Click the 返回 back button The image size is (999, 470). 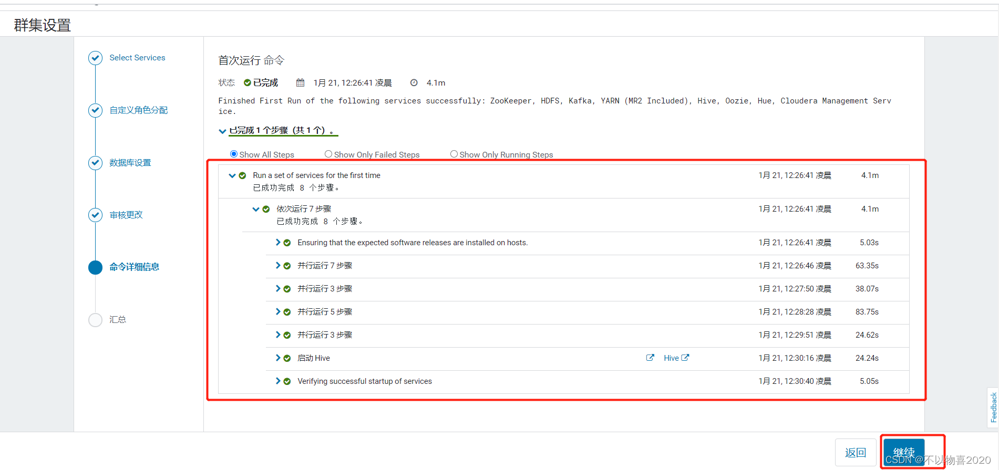tap(856, 453)
